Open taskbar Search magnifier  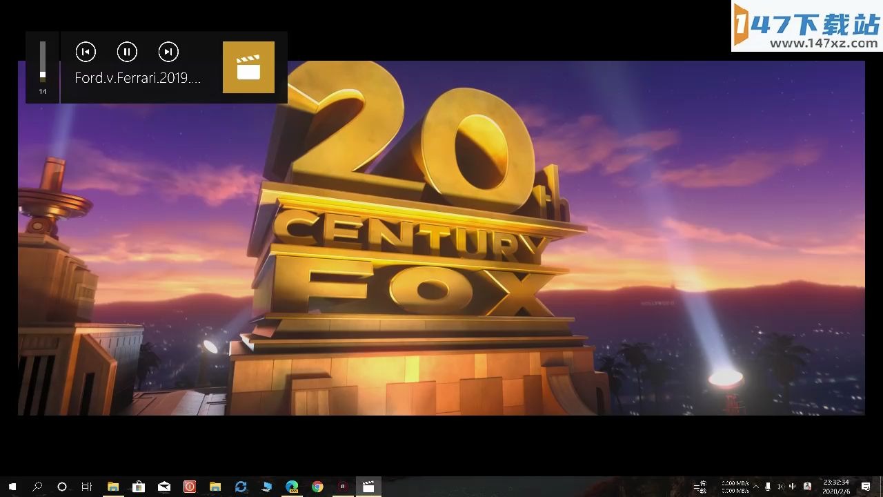click(x=37, y=487)
